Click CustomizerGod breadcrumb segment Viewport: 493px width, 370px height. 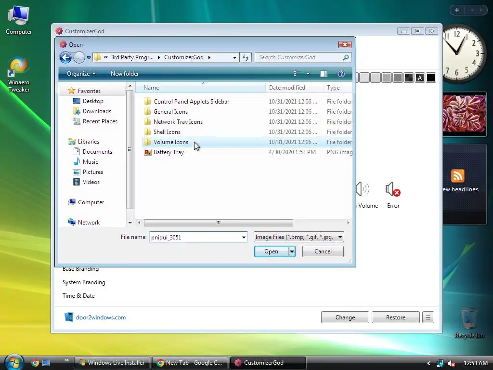click(x=183, y=57)
